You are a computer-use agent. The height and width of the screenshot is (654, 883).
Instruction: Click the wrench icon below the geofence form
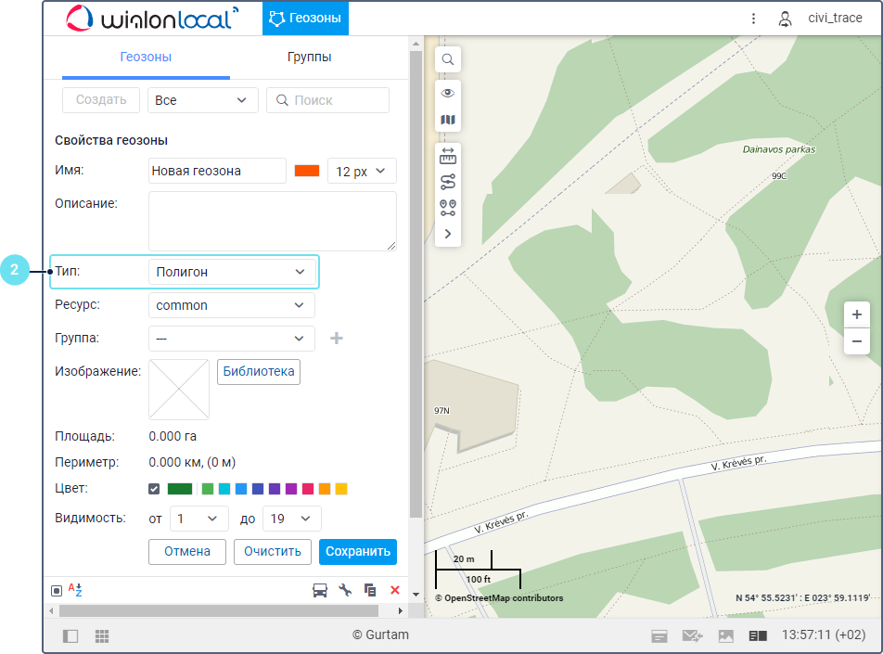345,590
